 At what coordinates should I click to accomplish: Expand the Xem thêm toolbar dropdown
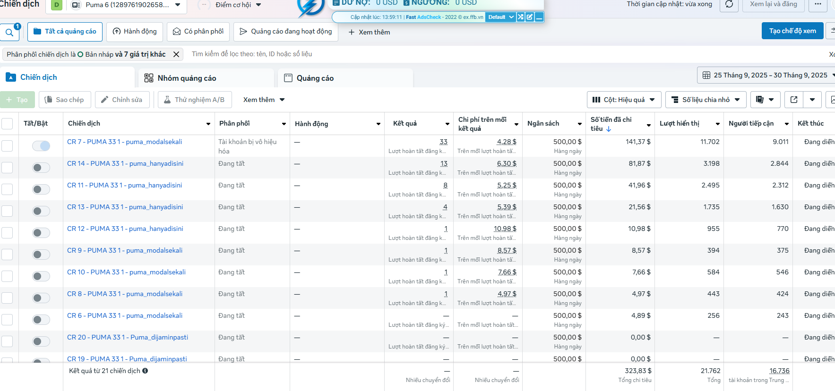pos(264,100)
